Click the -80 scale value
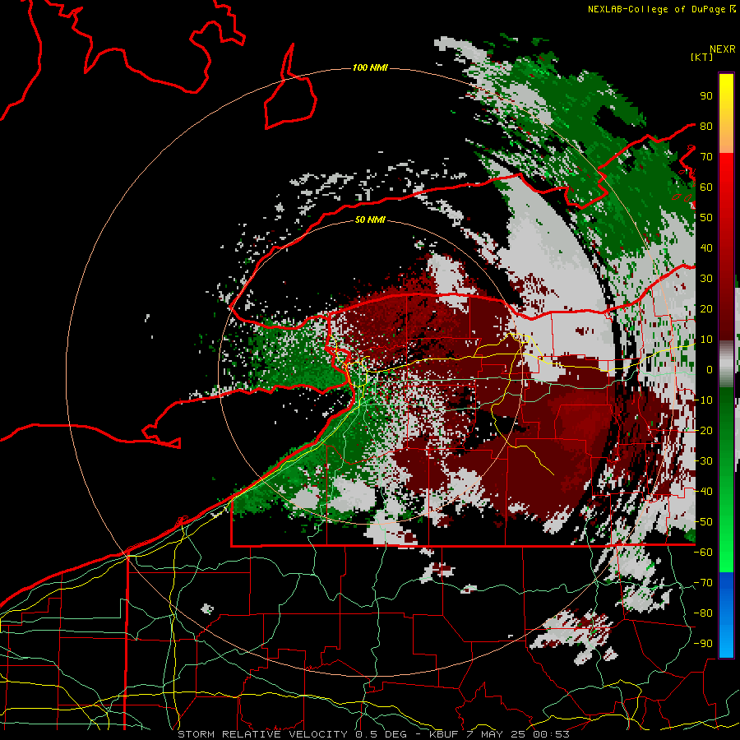The image size is (740, 740). pyautogui.click(x=703, y=613)
